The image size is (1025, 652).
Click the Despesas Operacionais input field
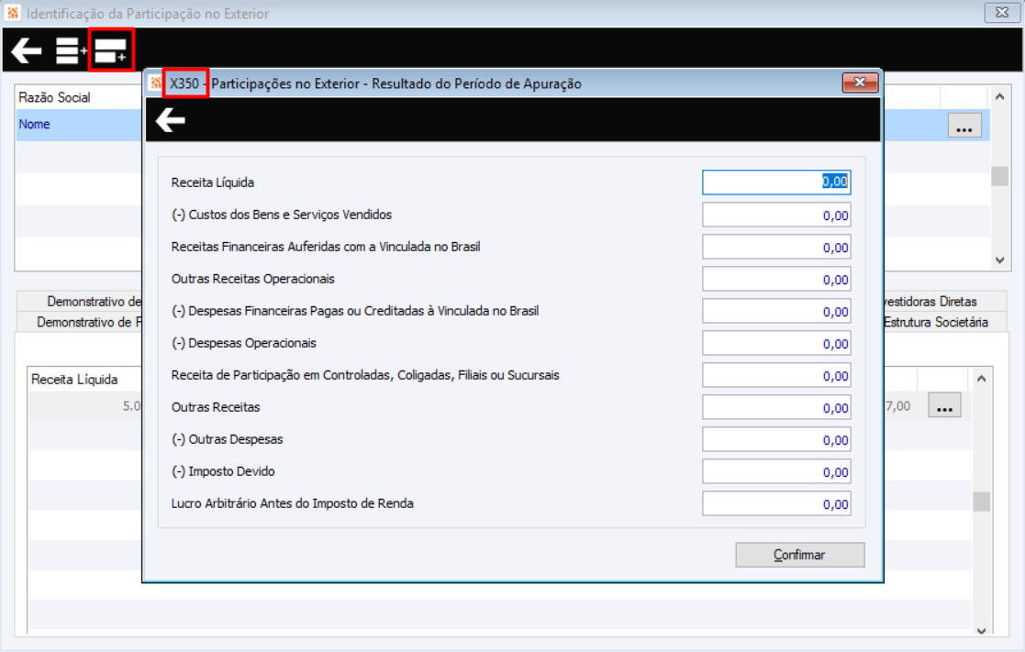click(x=776, y=343)
